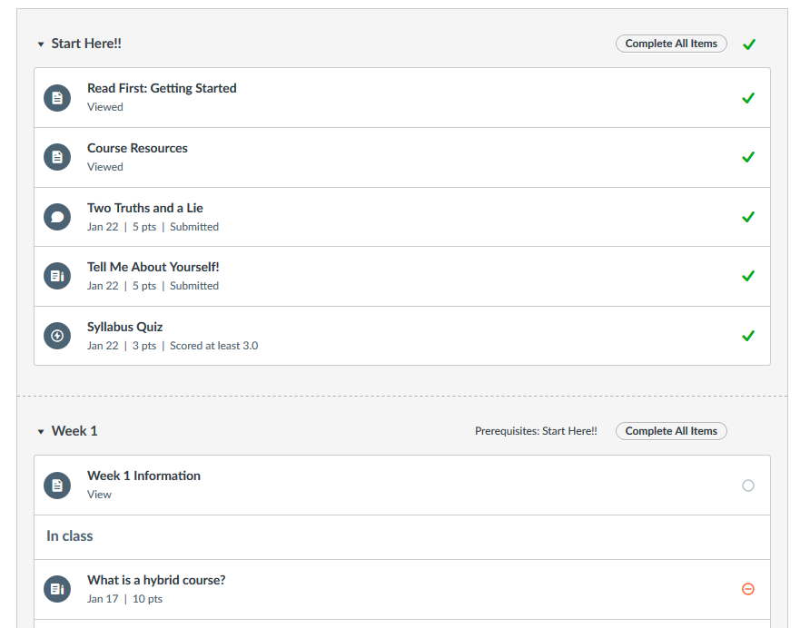
Task: Click the empty completion circle for Week 1 Information
Action: pos(748,486)
